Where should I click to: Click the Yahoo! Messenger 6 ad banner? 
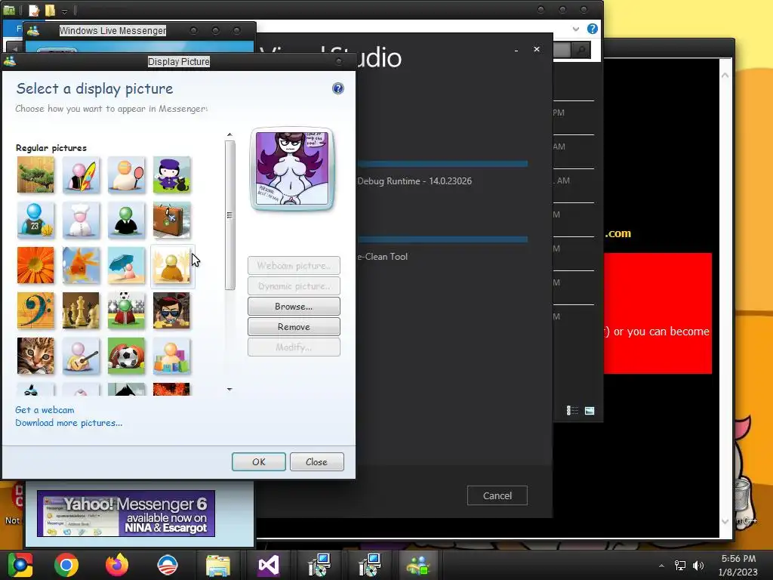(x=126, y=514)
